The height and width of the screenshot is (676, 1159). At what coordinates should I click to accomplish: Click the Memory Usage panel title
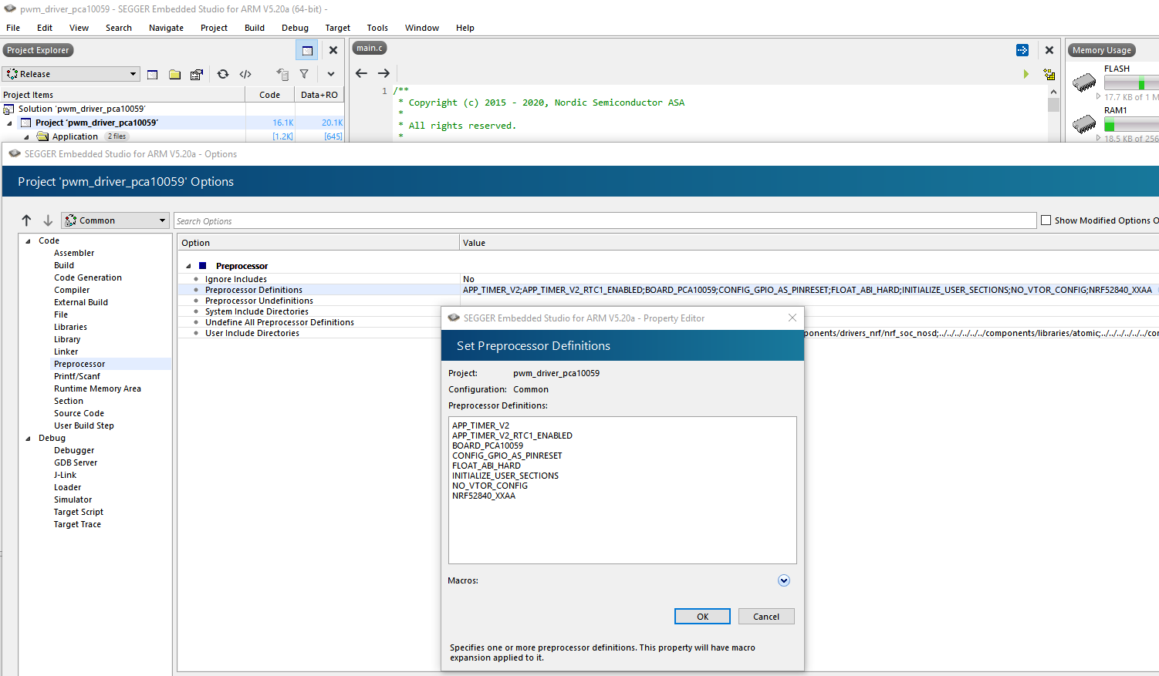tap(1102, 50)
